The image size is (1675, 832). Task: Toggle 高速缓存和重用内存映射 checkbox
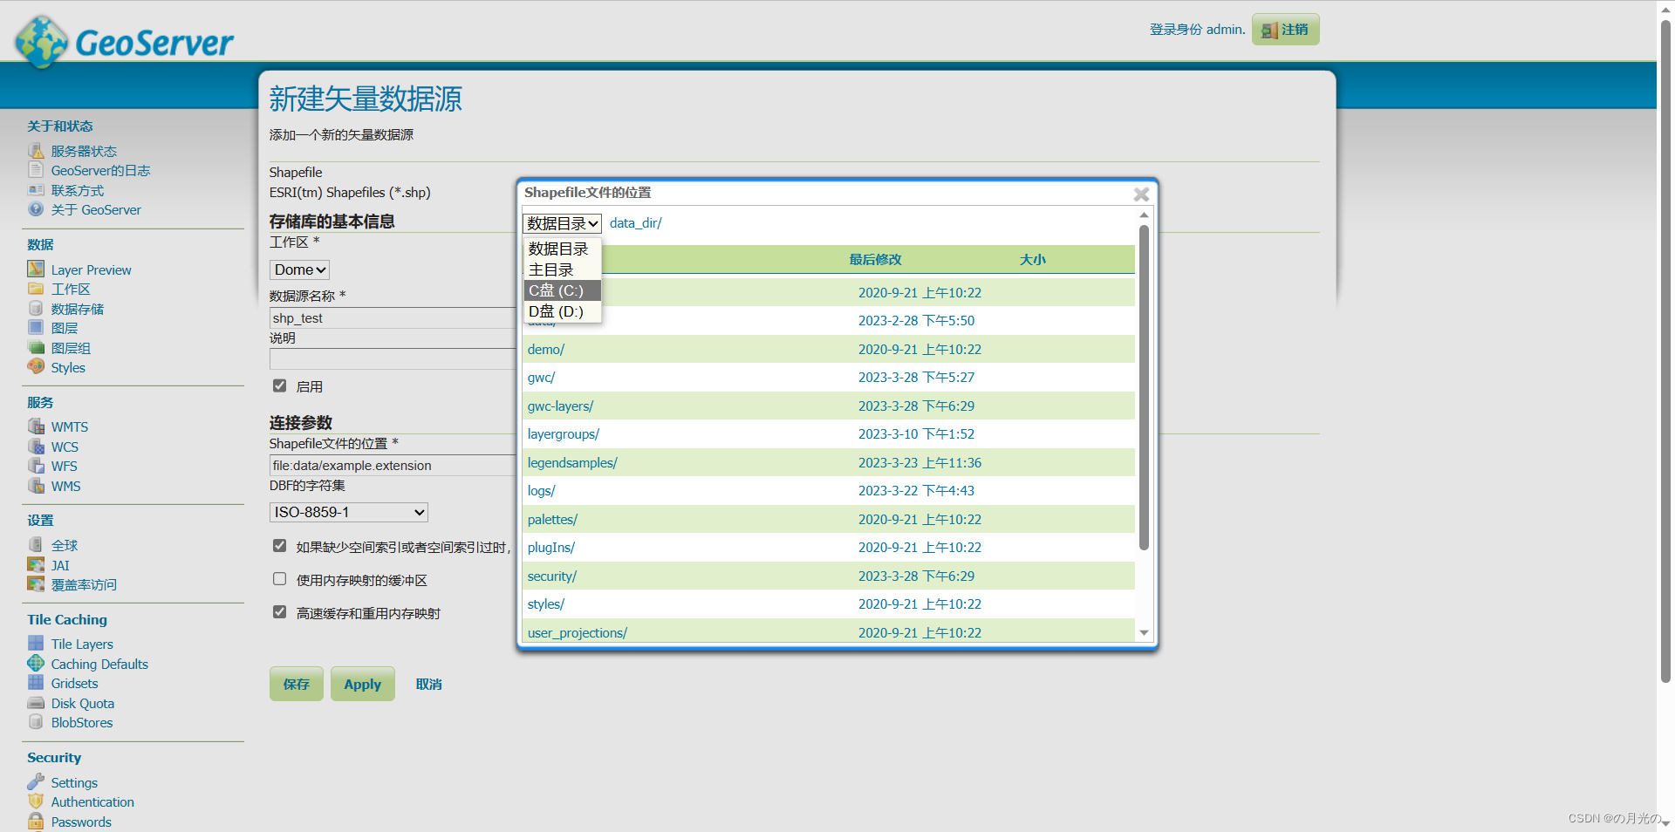point(279,612)
